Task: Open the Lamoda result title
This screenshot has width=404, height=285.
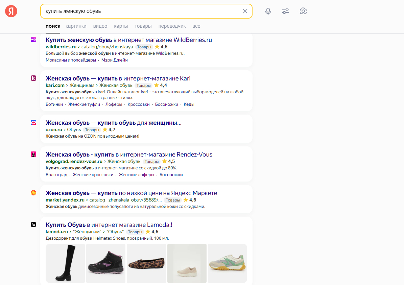Action: coord(109,225)
